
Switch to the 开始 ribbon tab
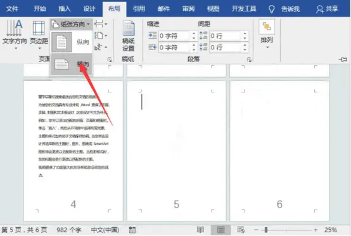40,9
